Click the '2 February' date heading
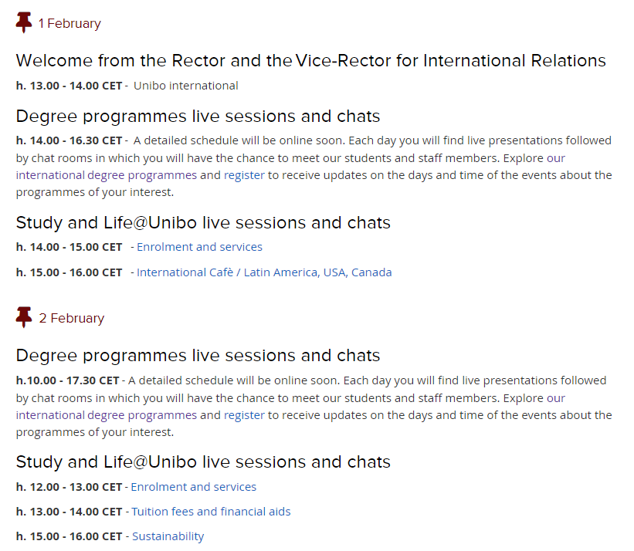The image size is (634, 551). pos(72,318)
